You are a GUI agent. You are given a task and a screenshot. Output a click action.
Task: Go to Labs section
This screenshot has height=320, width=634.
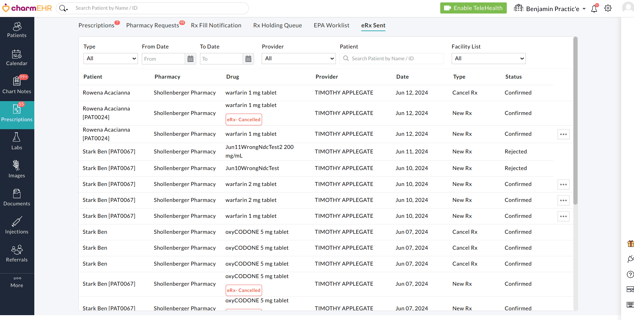pyautogui.click(x=17, y=142)
